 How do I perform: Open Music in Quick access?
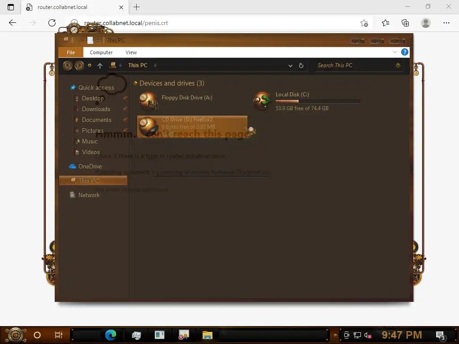(90, 141)
